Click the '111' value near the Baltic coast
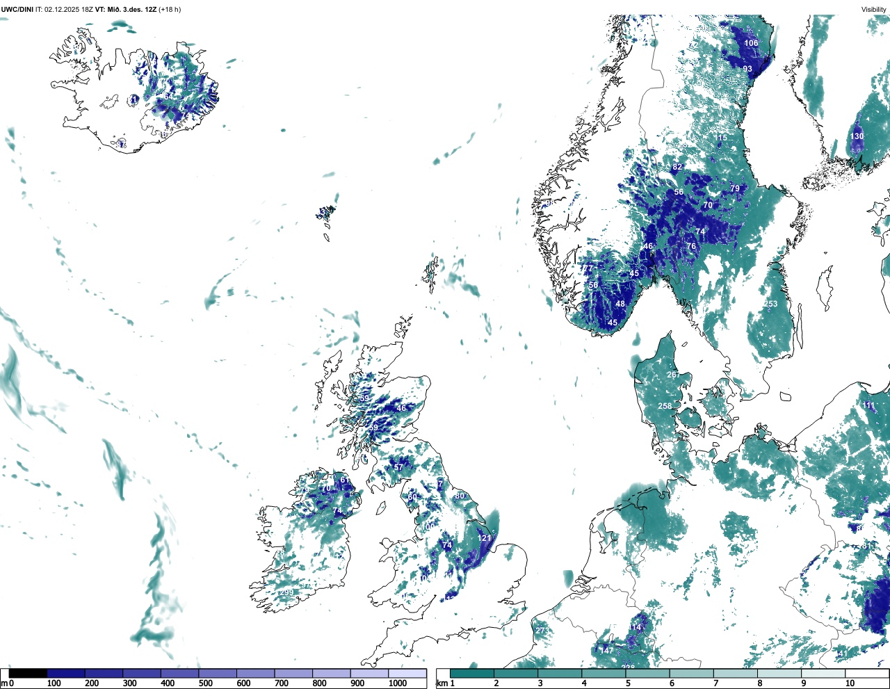This screenshot has height=689, width=890. (869, 405)
